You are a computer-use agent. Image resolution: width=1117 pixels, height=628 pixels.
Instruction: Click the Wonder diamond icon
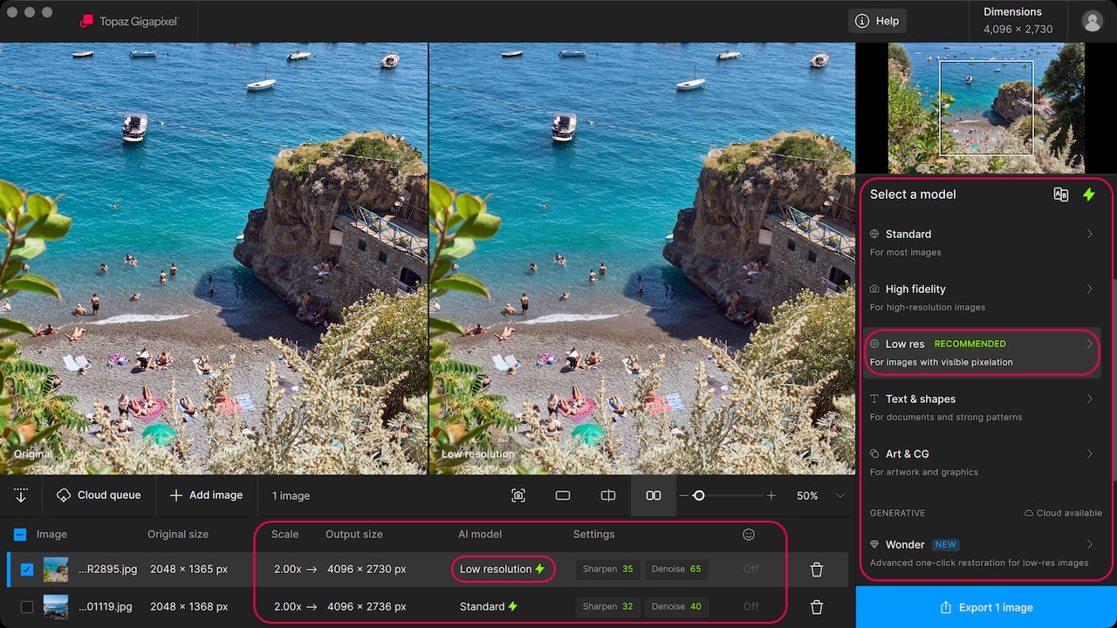(x=874, y=544)
